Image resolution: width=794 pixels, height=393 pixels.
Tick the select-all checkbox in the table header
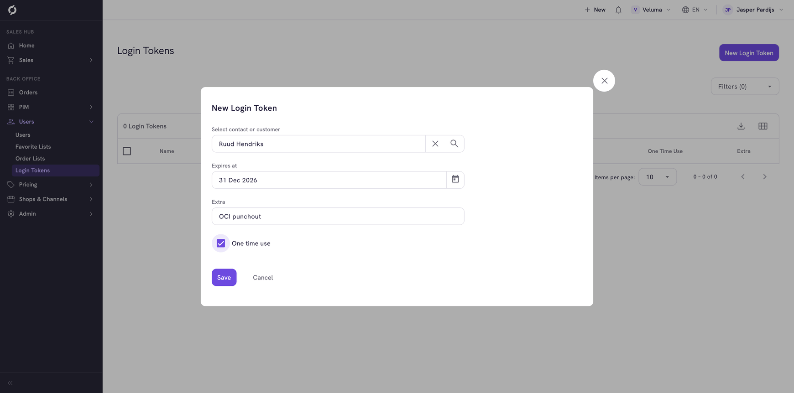127,151
